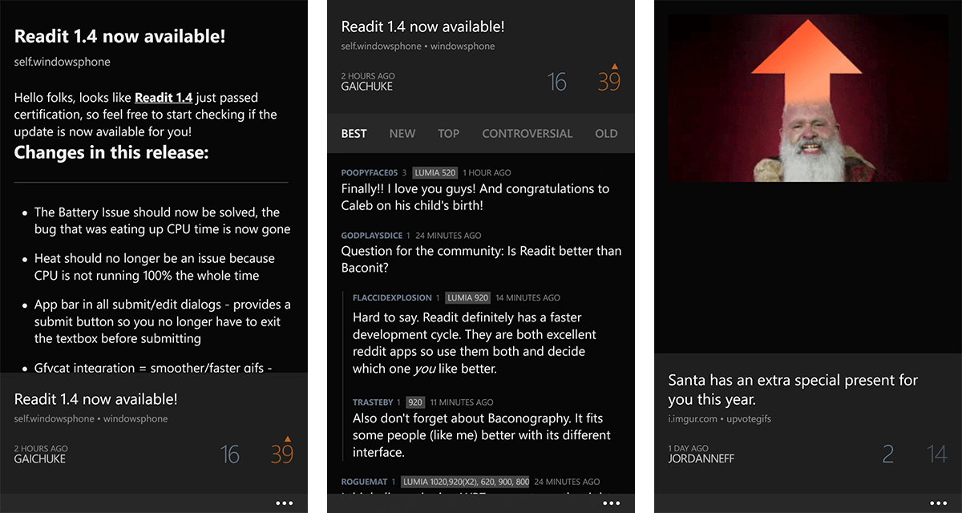Select username ROGUEMAT in comments
The image size is (962, 513).
pyautogui.click(x=366, y=482)
